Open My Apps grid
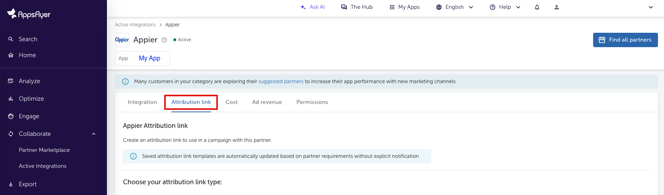664x195 pixels. 404,7
